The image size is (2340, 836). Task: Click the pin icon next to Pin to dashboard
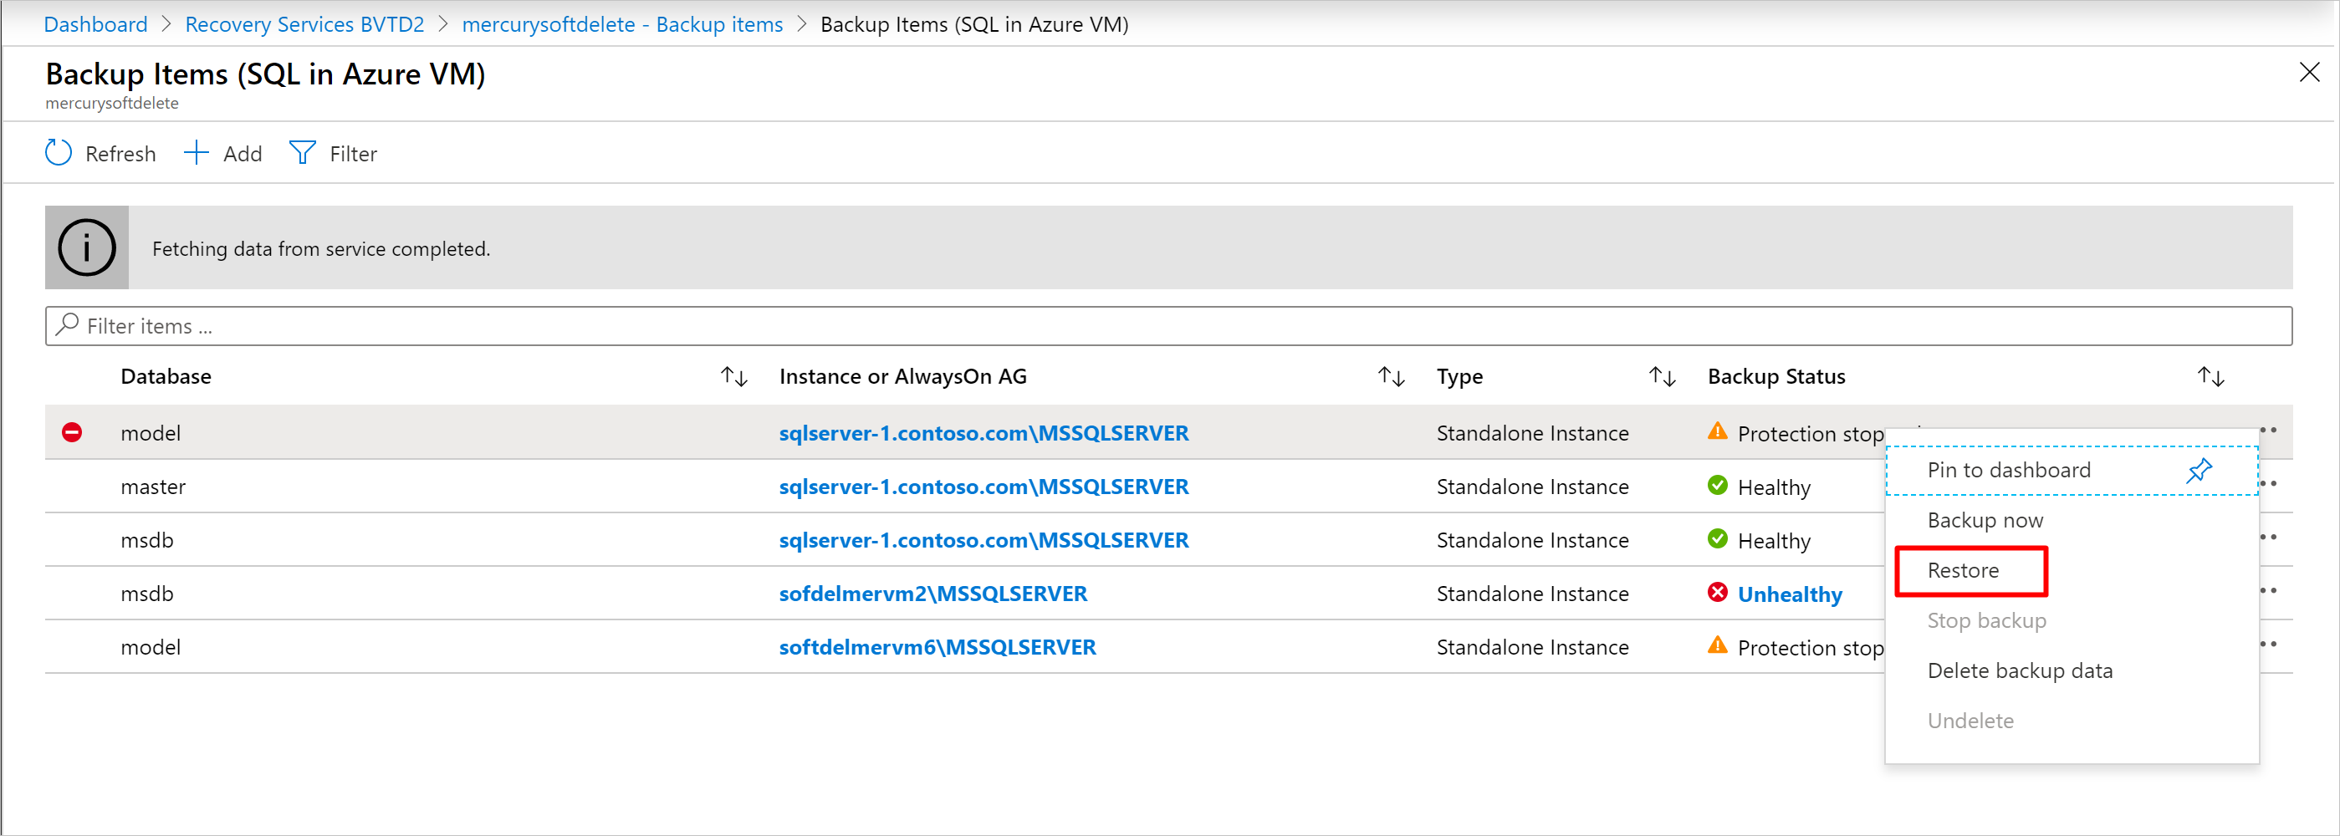tap(2199, 470)
